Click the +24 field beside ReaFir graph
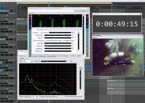The width and height of the screenshot is (145, 103). pyautogui.click(x=79, y=65)
